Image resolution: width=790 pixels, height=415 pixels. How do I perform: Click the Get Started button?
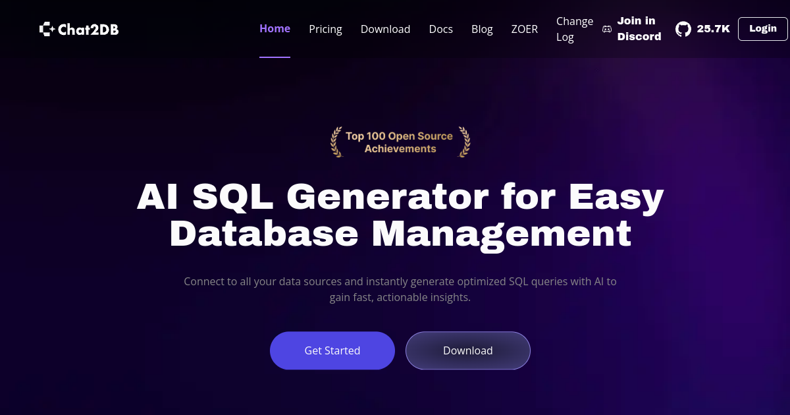332,350
